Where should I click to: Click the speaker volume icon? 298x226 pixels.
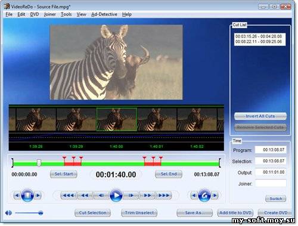coord(8,213)
